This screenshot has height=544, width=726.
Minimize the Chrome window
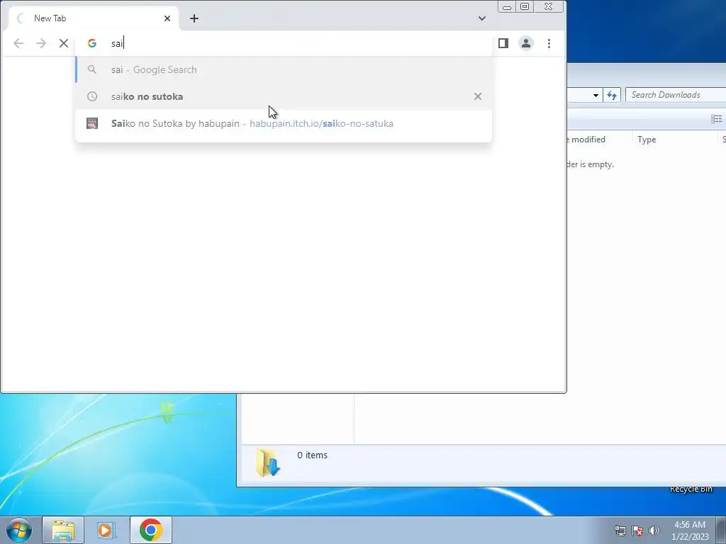506,6
